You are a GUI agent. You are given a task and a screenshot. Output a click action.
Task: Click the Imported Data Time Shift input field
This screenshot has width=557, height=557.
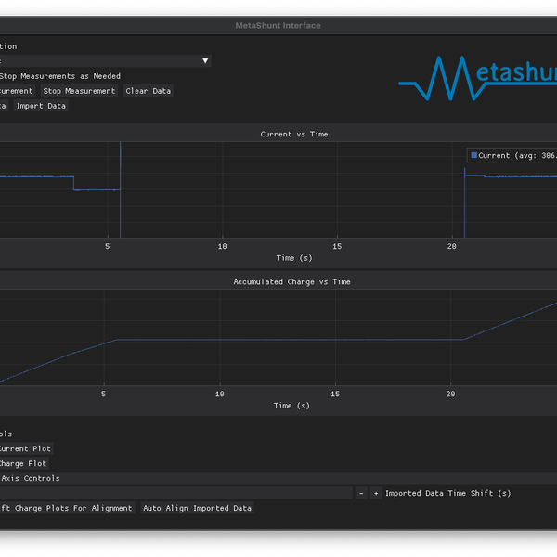pos(176,493)
